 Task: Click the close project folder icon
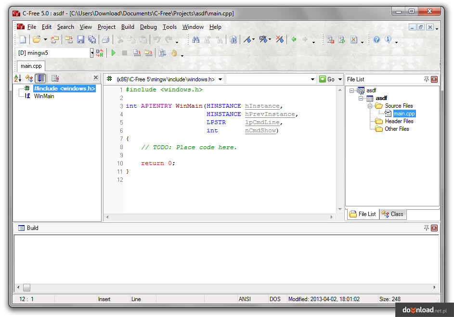(69, 39)
